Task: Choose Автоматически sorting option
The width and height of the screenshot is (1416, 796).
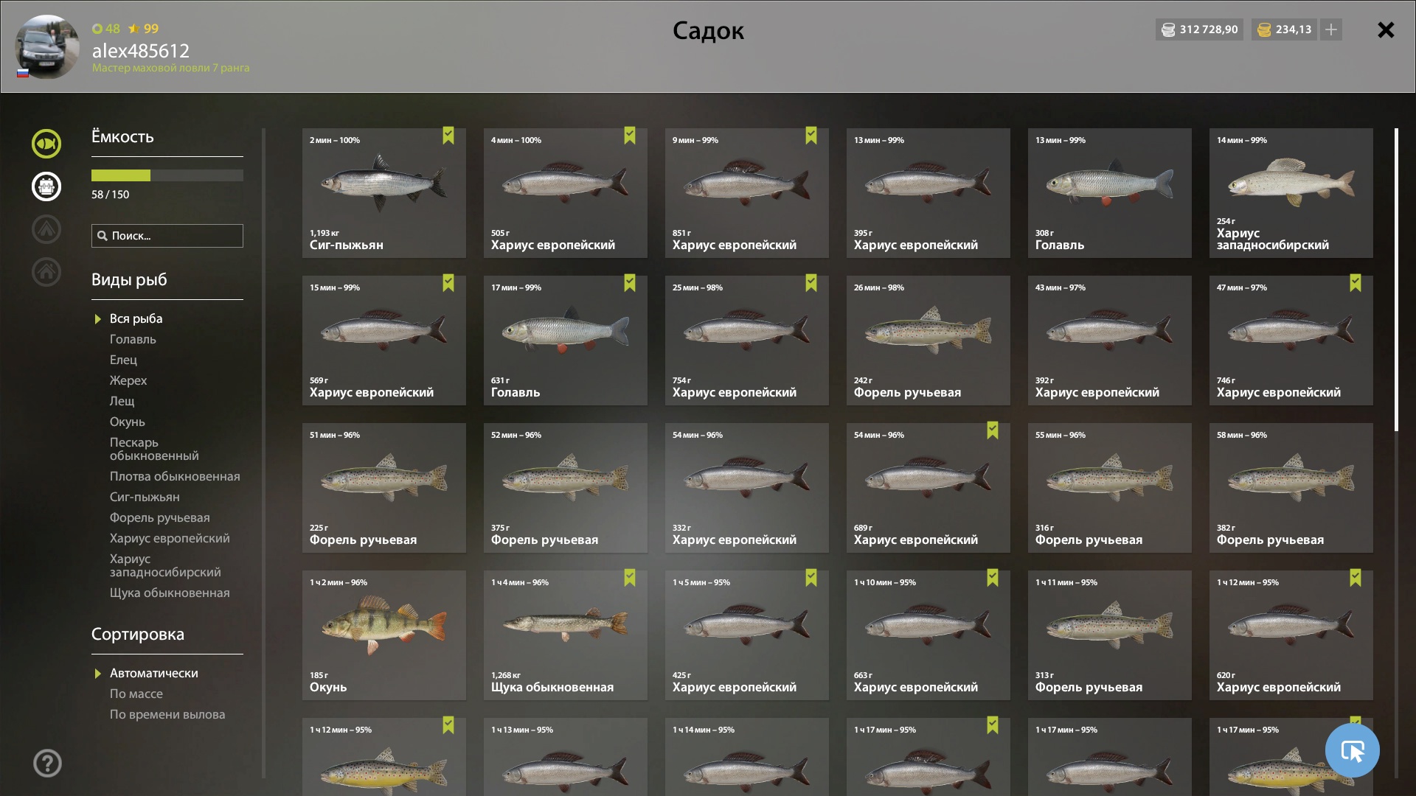Action: [x=153, y=673]
